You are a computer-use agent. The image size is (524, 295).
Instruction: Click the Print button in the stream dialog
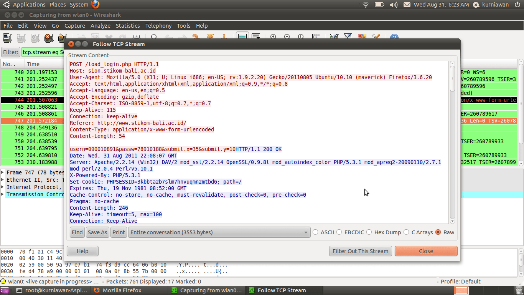(x=119, y=232)
